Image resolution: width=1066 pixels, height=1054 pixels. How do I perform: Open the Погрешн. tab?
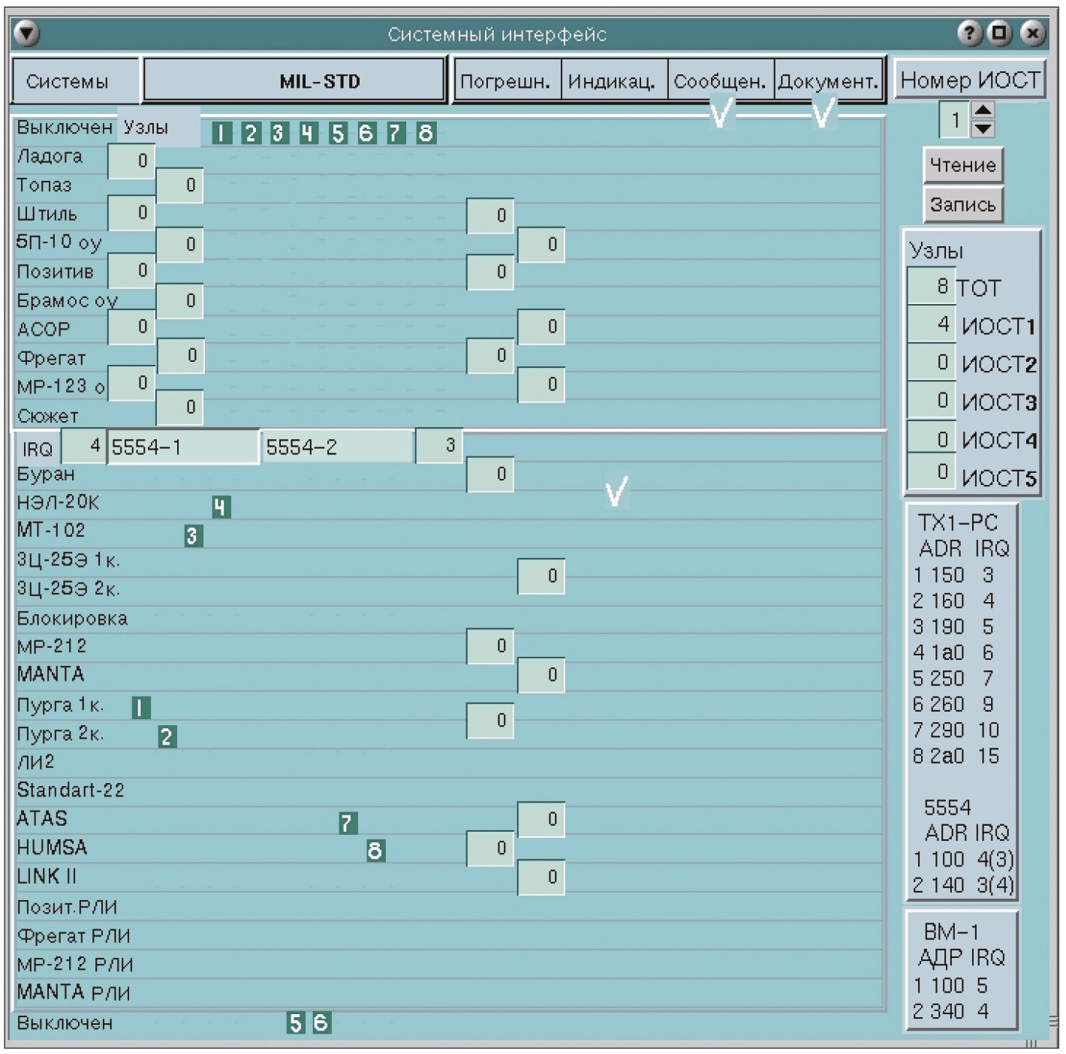tap(507, 80)
